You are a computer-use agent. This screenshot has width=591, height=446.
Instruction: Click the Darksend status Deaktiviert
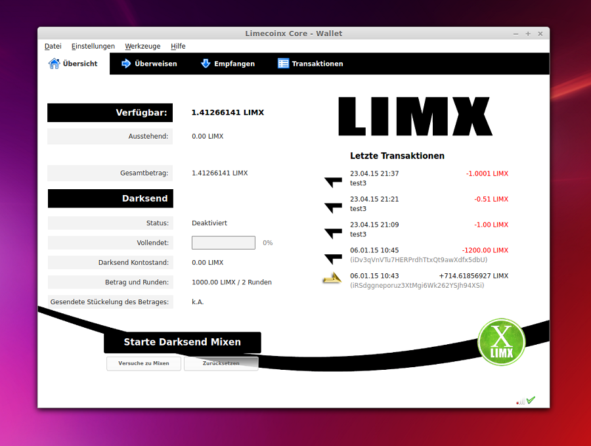coord(209,223)
